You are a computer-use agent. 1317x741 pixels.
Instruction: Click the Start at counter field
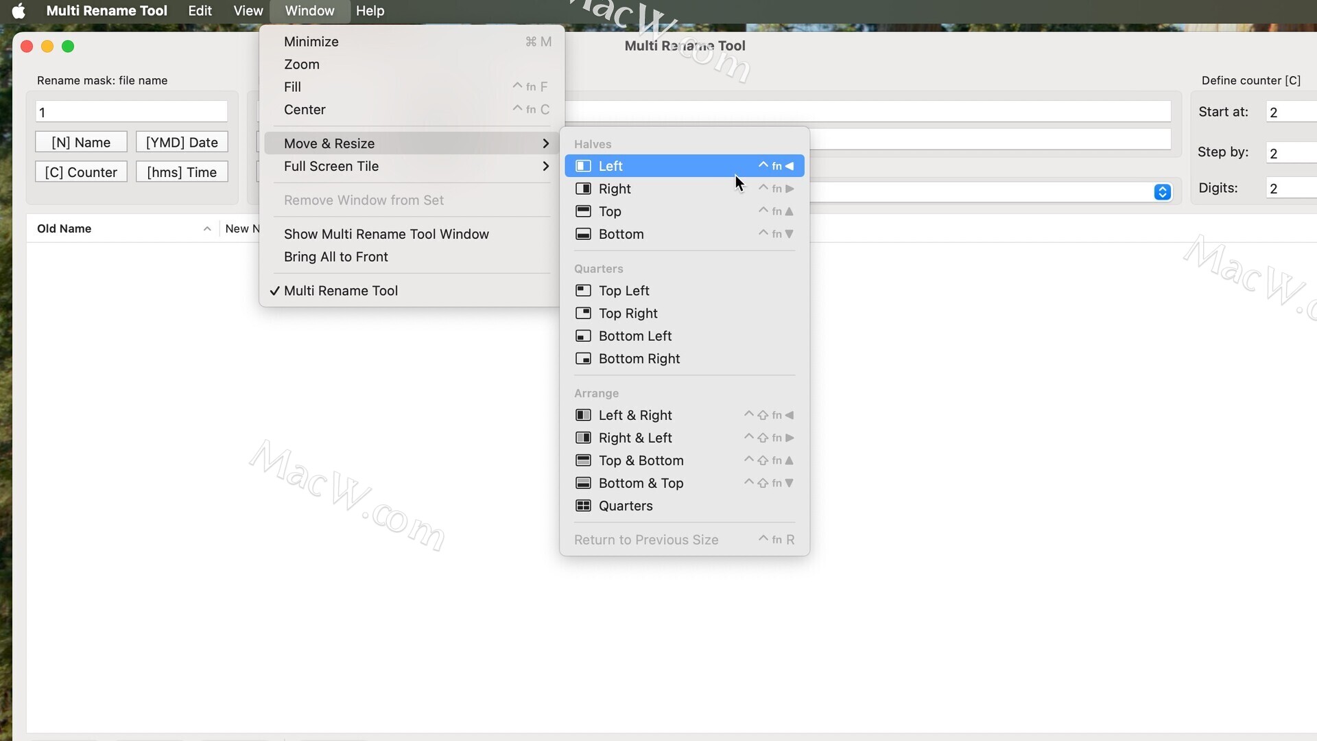click(x=1291, y=112)
